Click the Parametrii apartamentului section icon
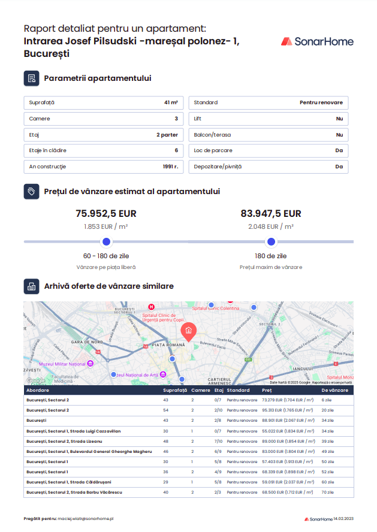This screenshot has height=532, width=377. (x=31, y=78)
